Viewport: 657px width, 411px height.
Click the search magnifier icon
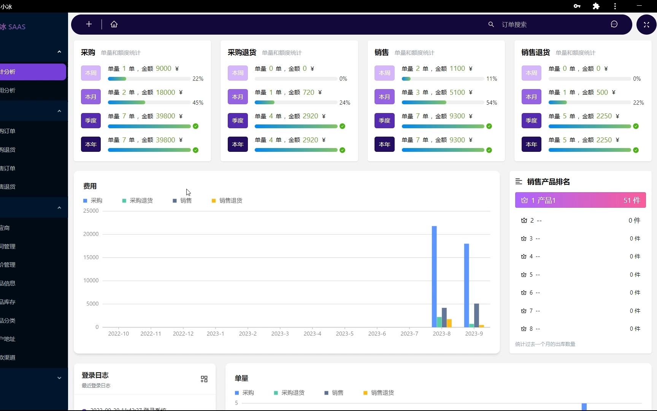pos(491,24)
